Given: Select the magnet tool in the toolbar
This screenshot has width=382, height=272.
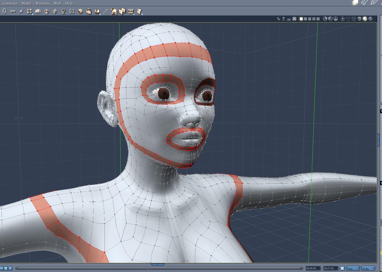Looking at the screenshot, I should tap(4, 11).
